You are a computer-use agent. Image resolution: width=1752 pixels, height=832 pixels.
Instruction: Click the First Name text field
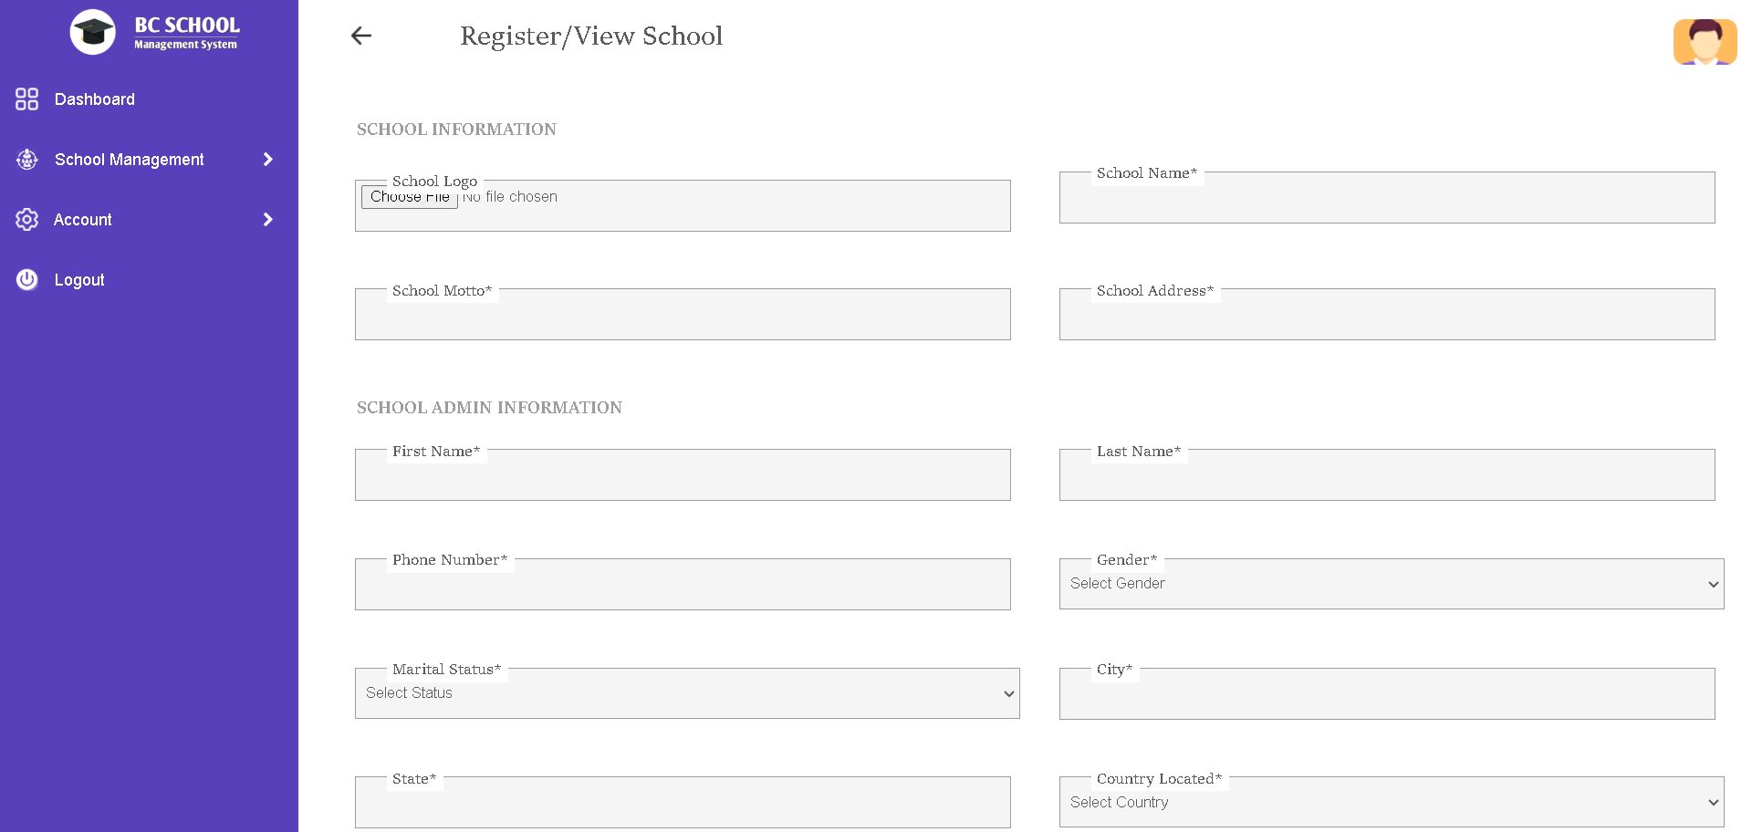click(x=683, y=478)
